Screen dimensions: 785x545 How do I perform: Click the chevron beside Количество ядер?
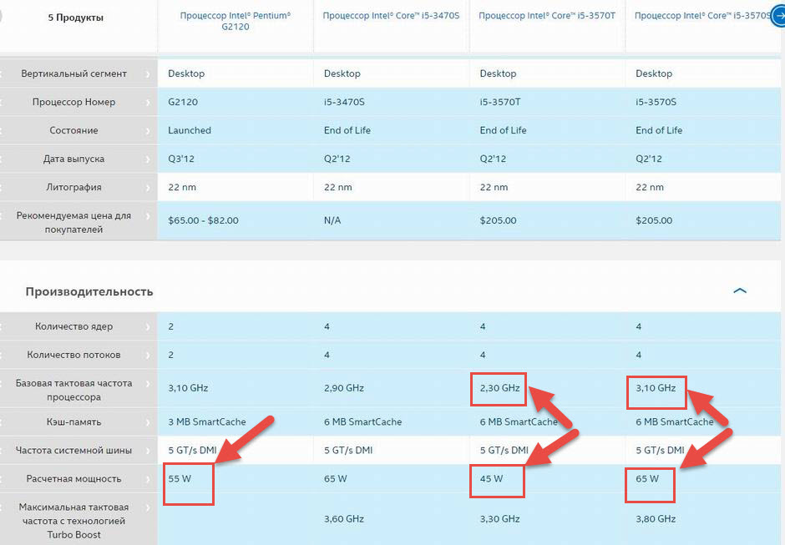(x=149, y=326)
